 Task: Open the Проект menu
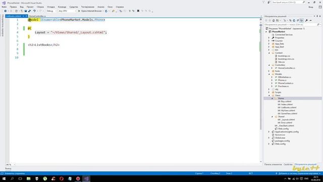coord(30,7)
